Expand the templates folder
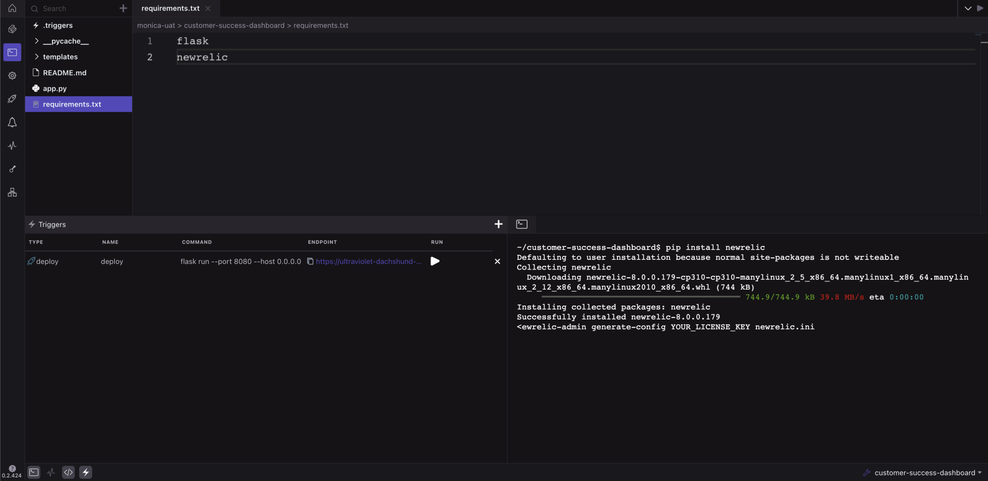The image size is (988, 481). 60,57
